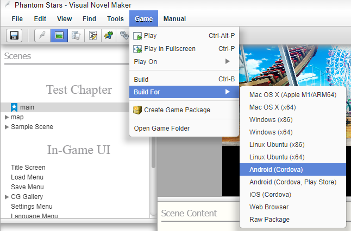Open the Title Screen scene
This screenshot has width=351, height=231.
coord(28,168)
